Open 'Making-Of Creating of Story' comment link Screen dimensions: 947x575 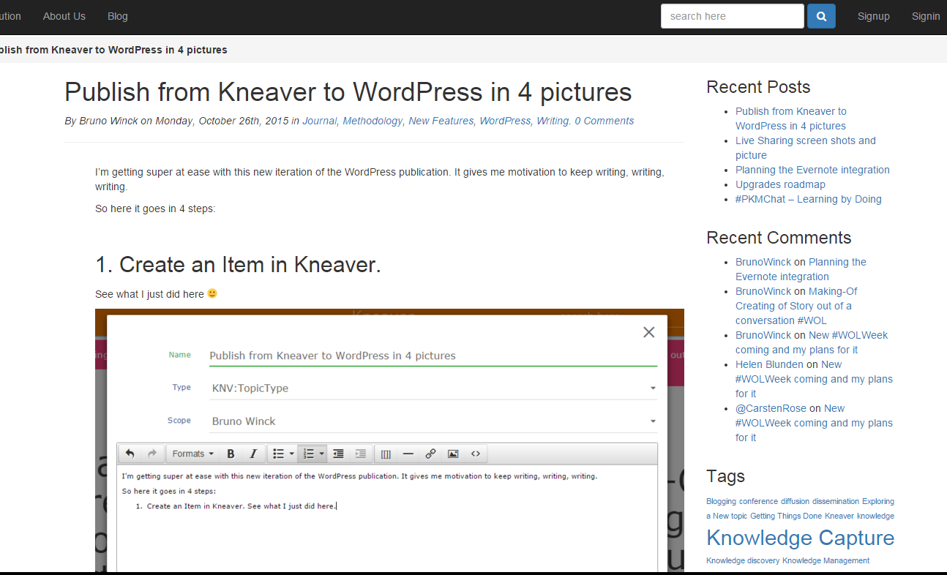click(796, 306)
